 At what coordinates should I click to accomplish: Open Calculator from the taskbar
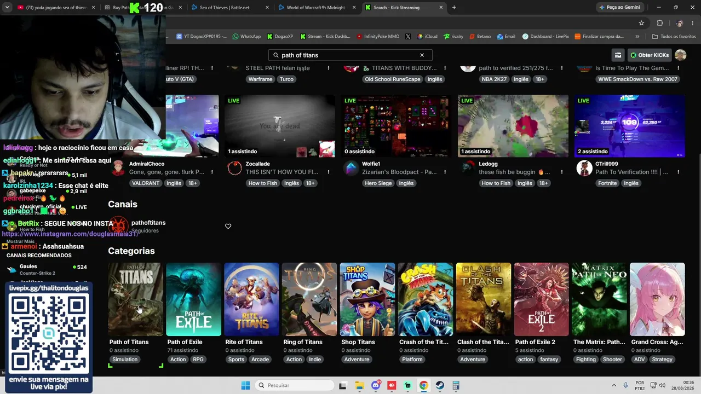pos(456,385)
